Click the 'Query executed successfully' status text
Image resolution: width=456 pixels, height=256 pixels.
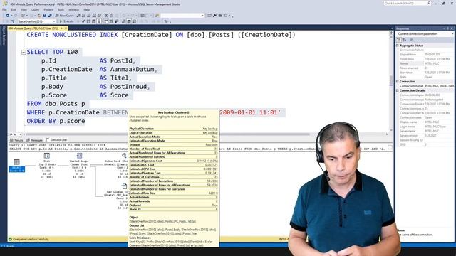point(31,239)
